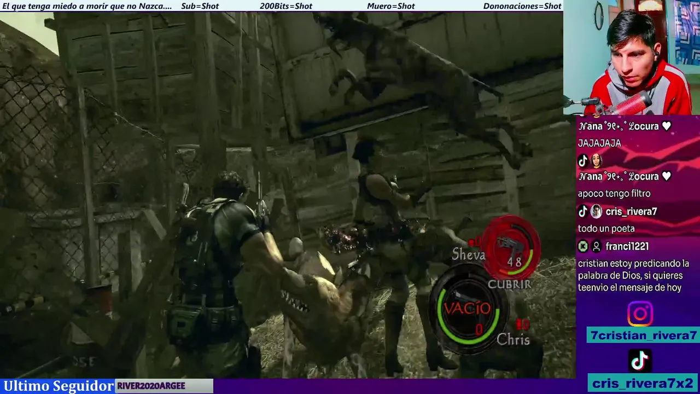Click Sheva's weapon ammo icon showing 48
Image resolution: width=700 pixels, height=394 pixels.
tap(511, 247)
